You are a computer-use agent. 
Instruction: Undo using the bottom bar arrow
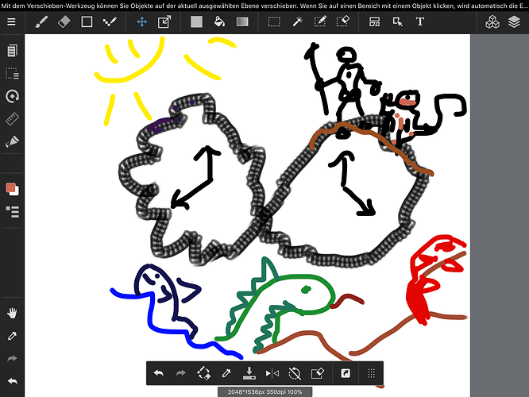[158, 372]
